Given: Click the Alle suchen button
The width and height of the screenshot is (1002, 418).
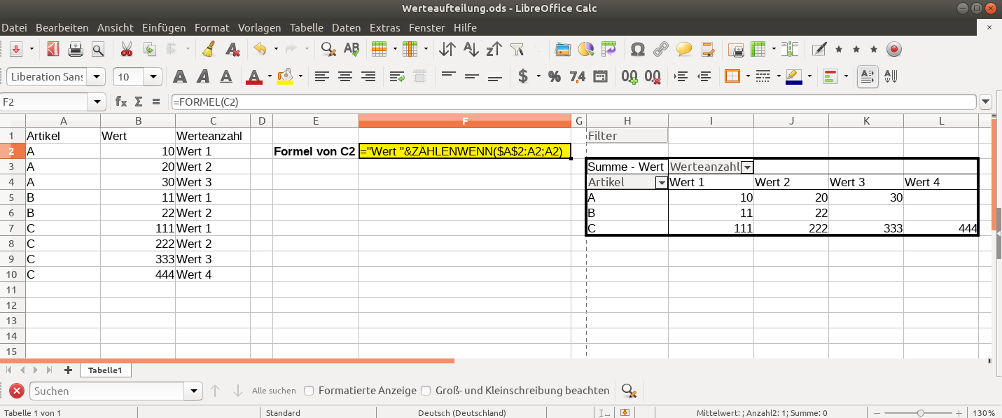Looking at the screenshot, I should [x=274, y=391].
